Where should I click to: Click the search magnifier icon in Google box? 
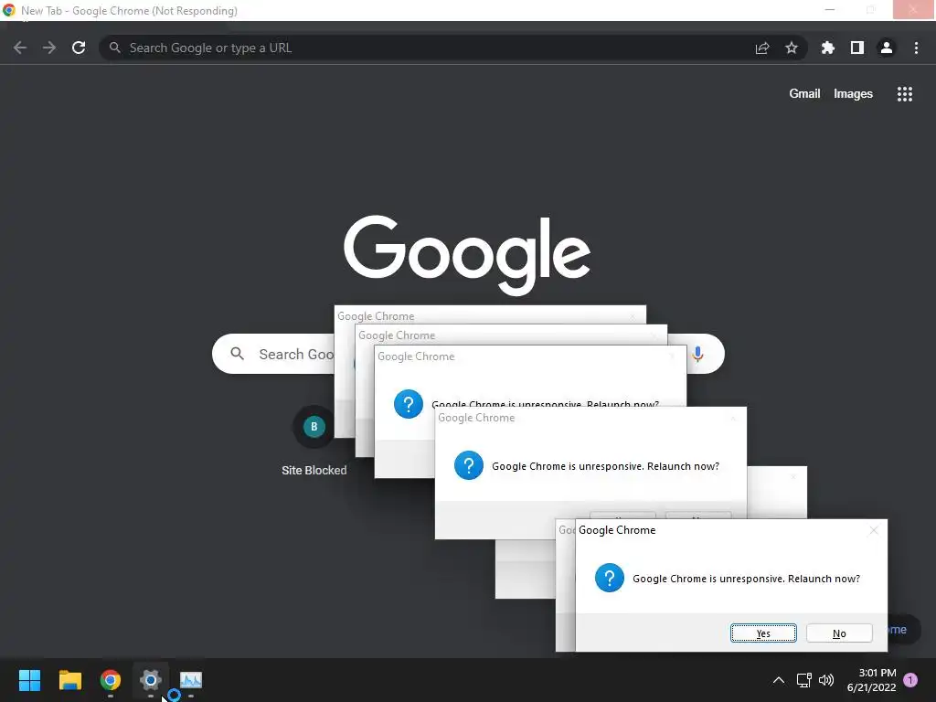click(x=238, y=354)
